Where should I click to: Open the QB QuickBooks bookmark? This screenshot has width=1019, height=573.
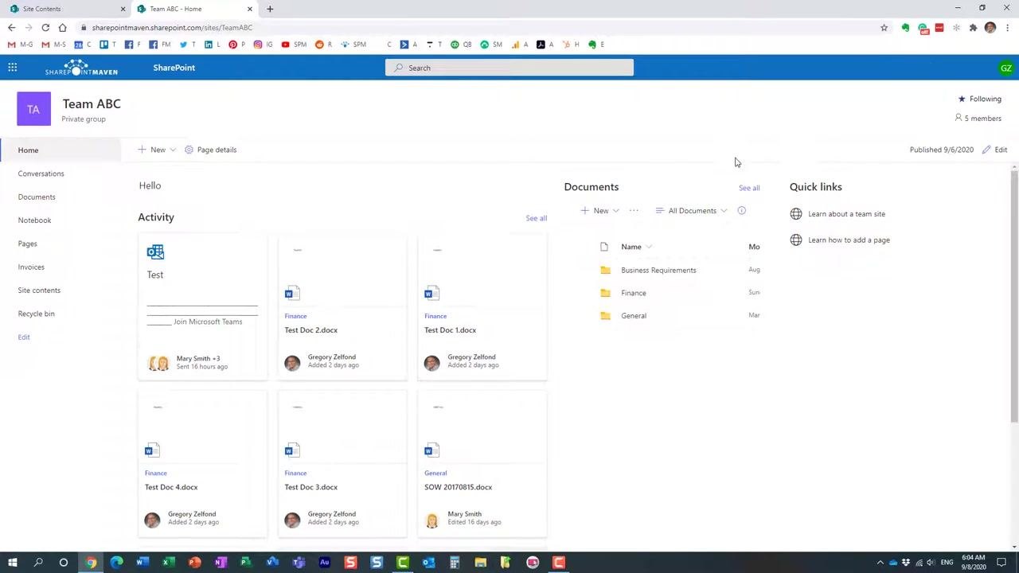click(461, 45)
